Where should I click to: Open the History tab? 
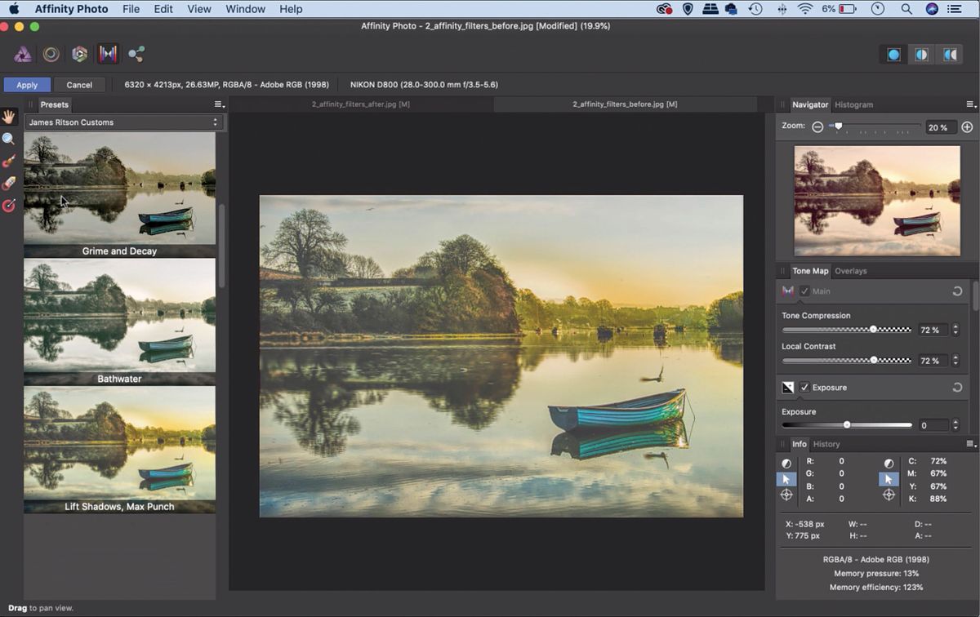(x=826, y=444)
